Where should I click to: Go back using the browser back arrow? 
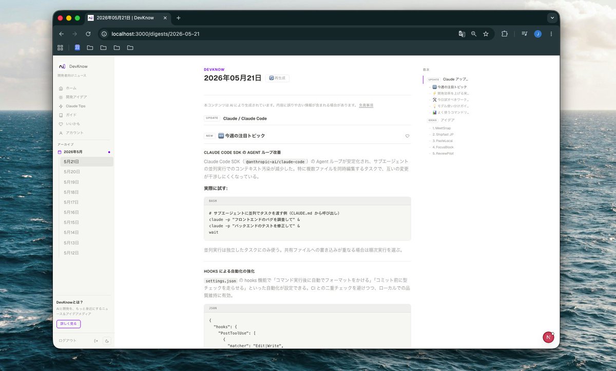(62, 34)
